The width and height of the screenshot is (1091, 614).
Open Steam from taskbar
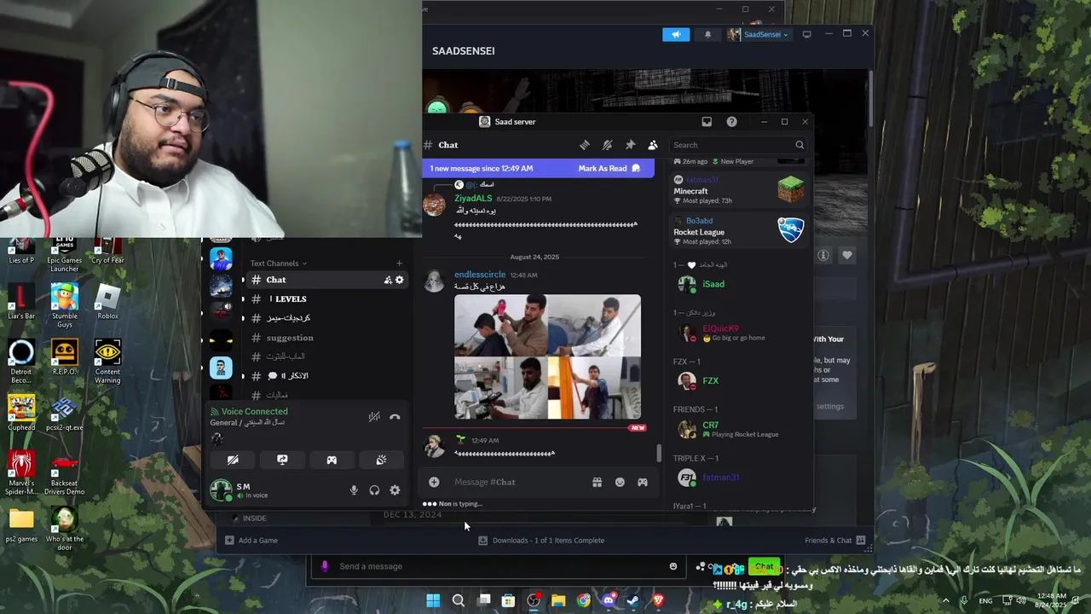633,600
